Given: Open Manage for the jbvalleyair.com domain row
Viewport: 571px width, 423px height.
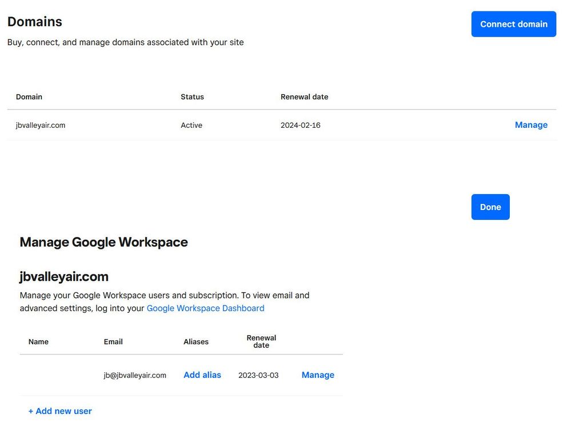Looking at the screenshot, I should (530, 125).
